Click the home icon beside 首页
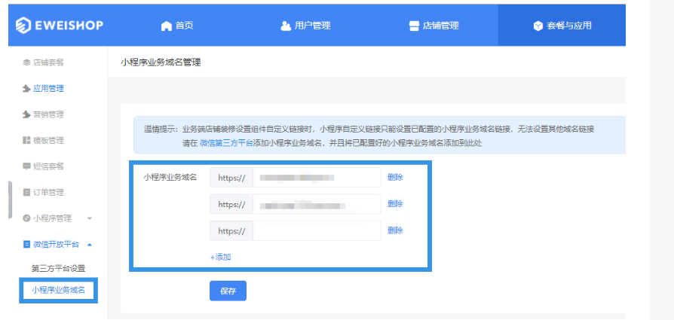 (167, 26)
